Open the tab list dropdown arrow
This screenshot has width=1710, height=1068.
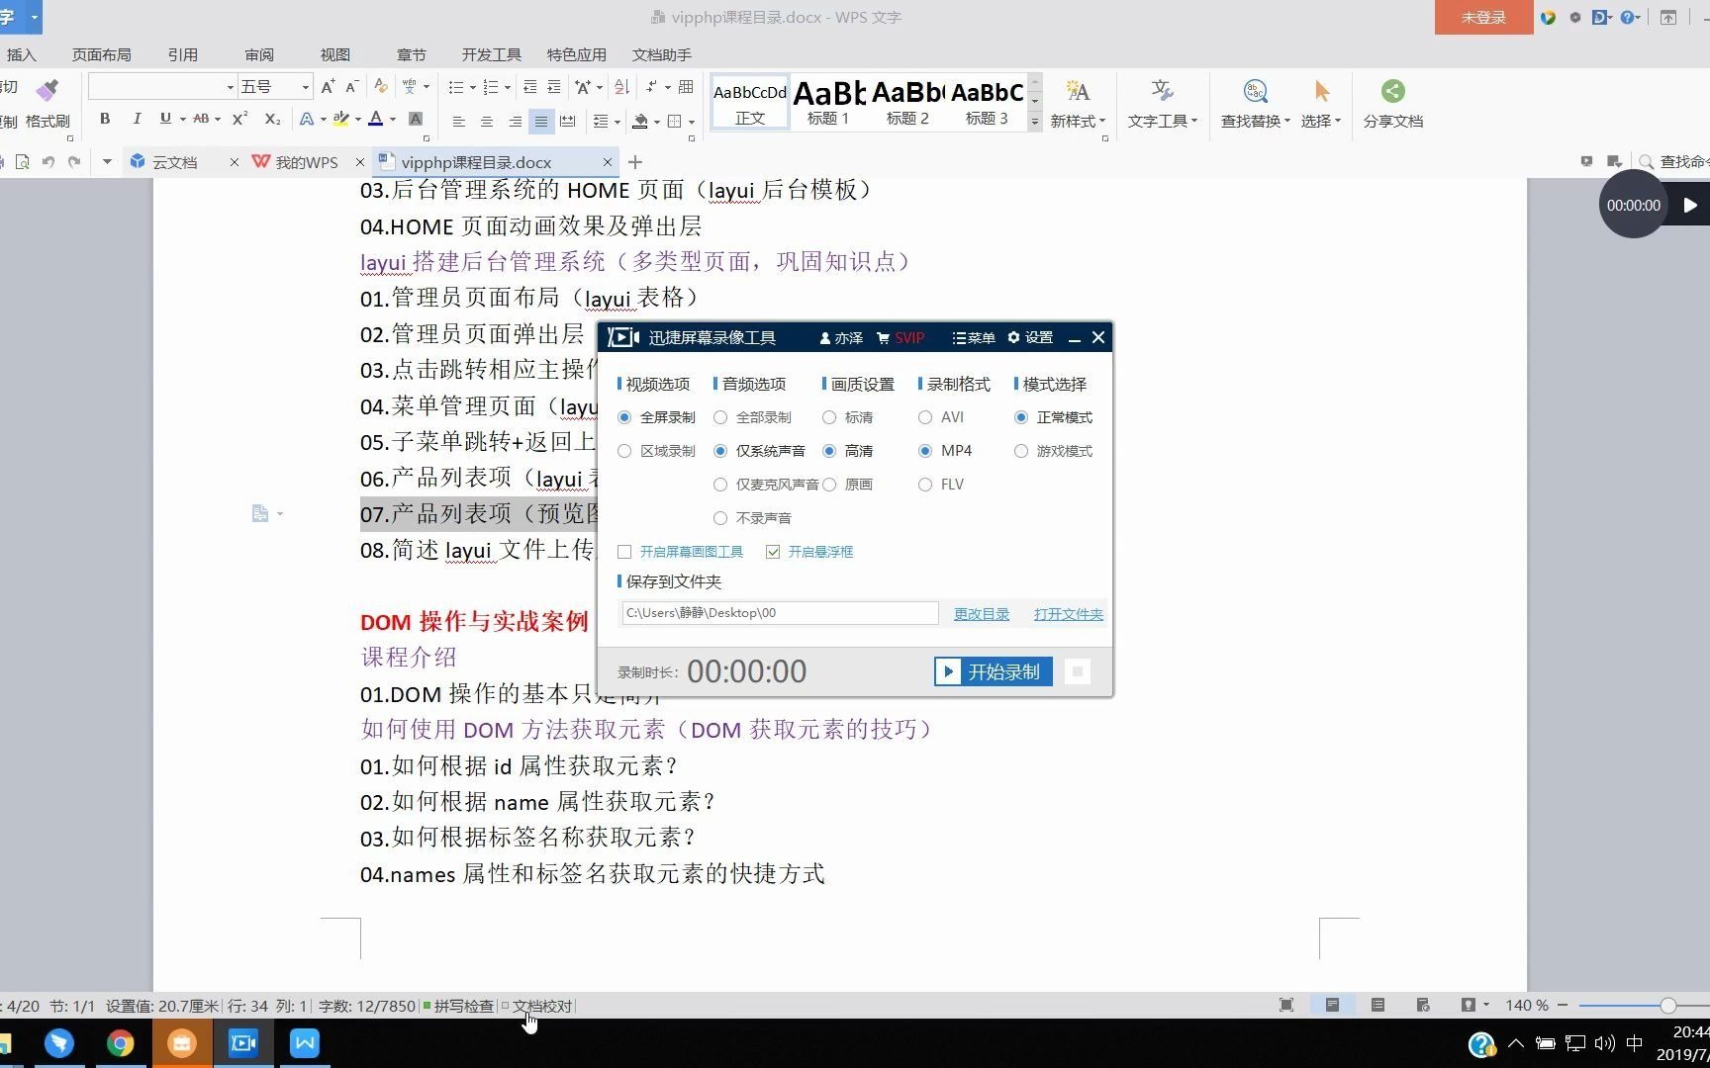coord(106,161)
